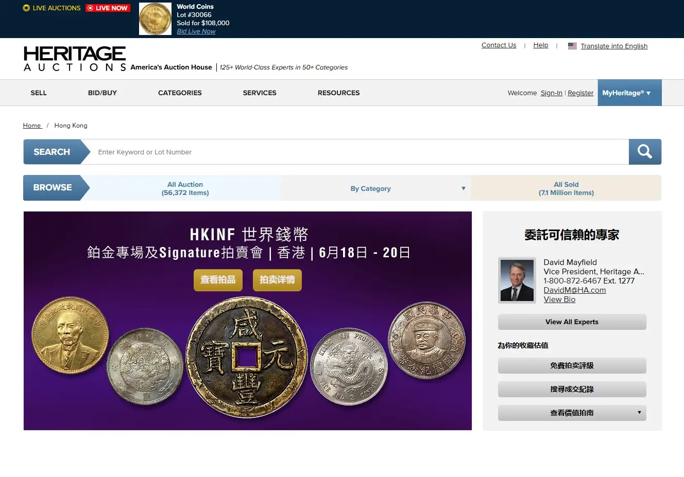The height and width of the screenshot is (477, 684).
Task: Click the 為你的收藏估值 label
Action: (523, 345)
